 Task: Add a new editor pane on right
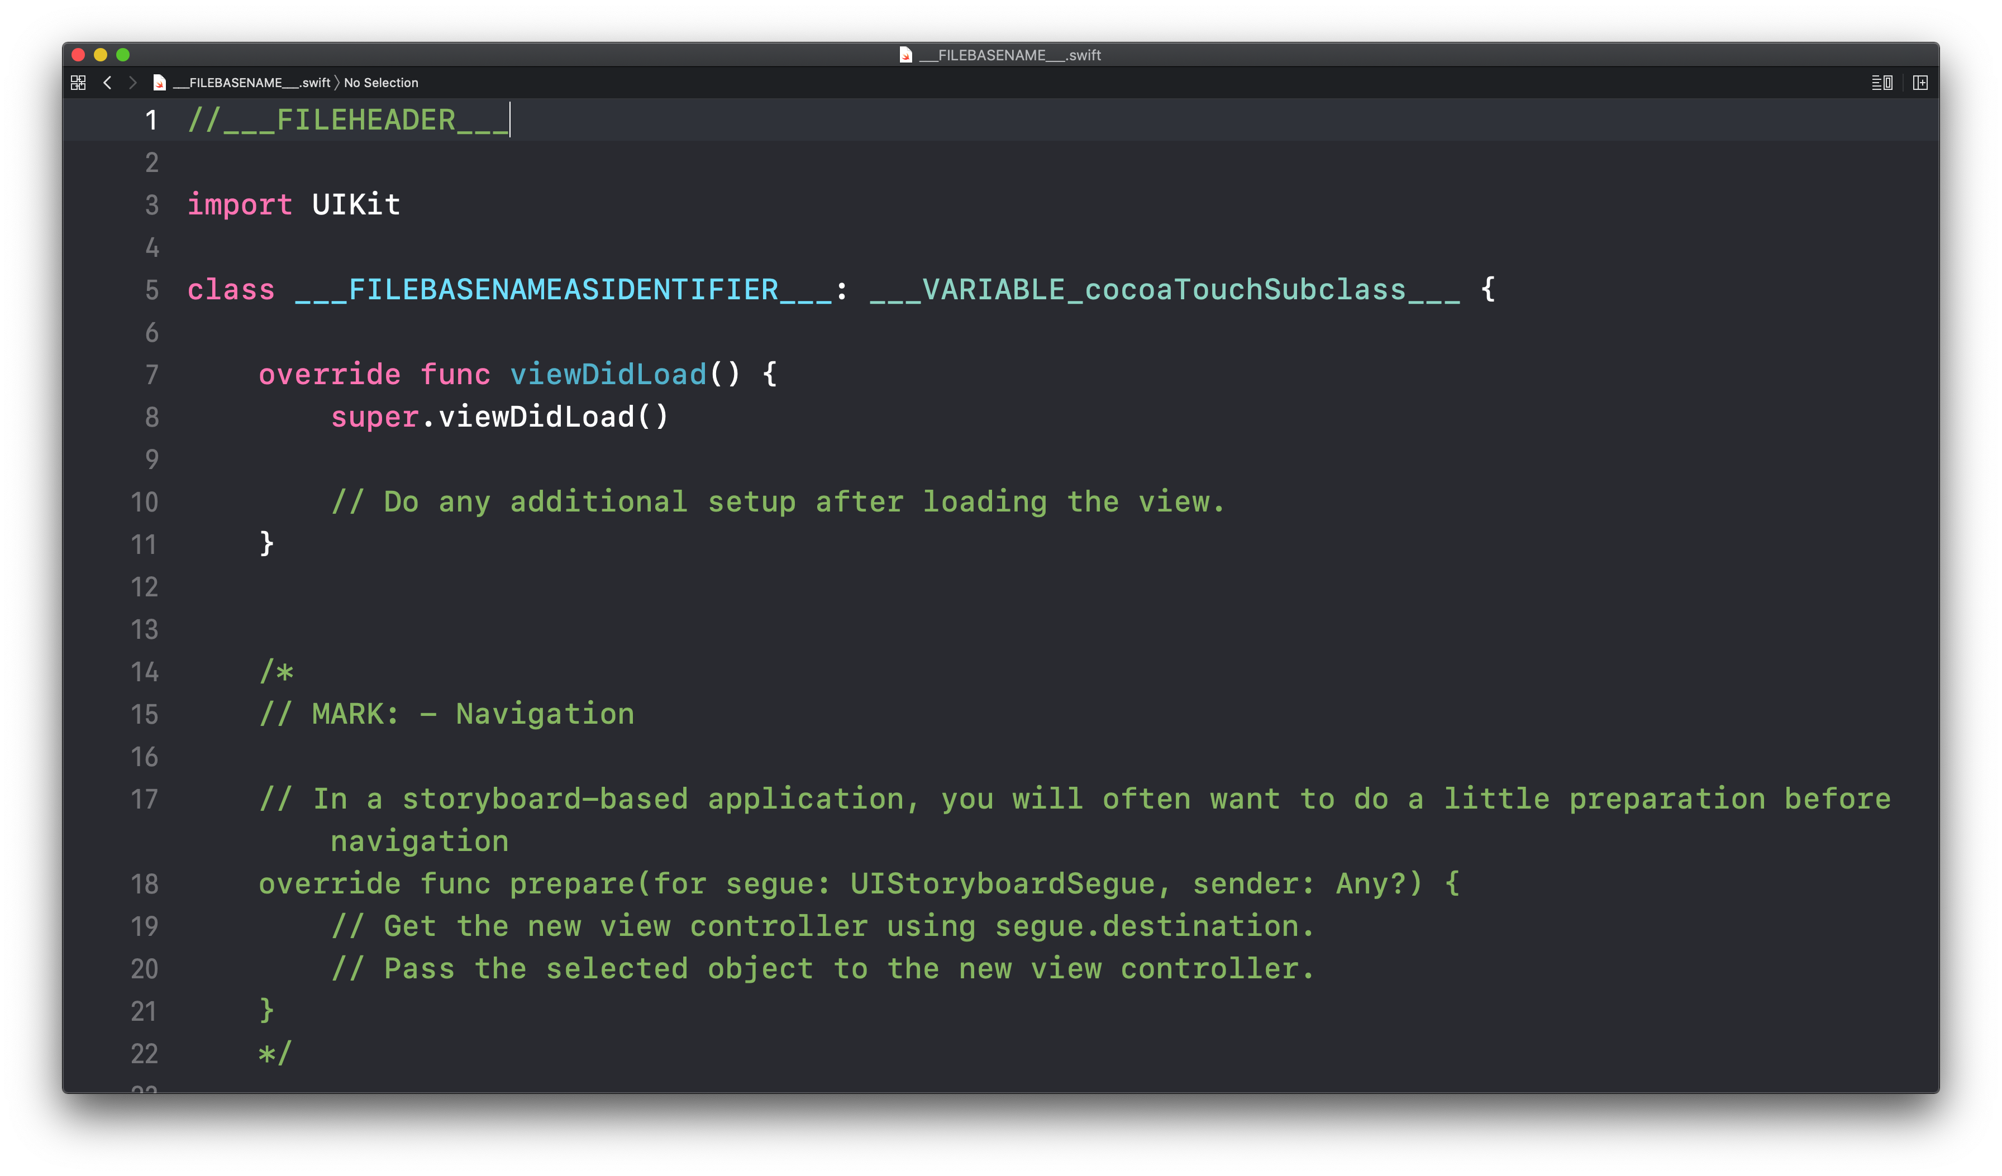1920,83
